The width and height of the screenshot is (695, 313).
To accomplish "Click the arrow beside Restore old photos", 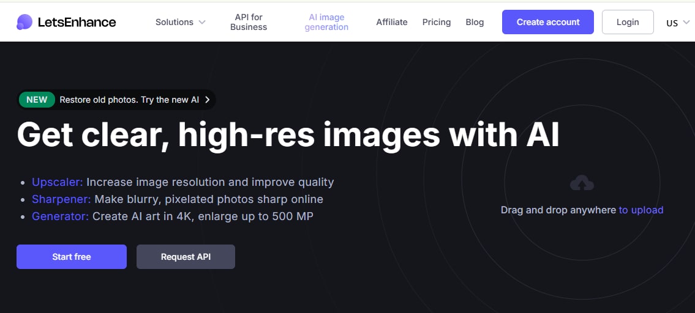I will (x=207, y=100).
